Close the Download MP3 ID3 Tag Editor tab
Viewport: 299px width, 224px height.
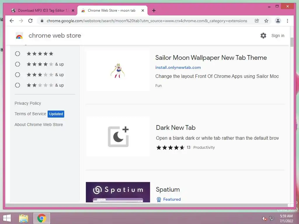click(x=73, y=10)
